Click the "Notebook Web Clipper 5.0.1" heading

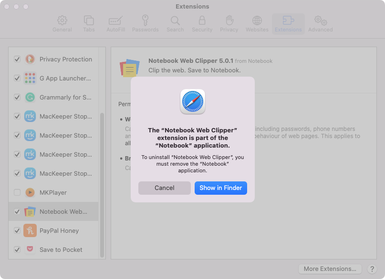(191, 61)
